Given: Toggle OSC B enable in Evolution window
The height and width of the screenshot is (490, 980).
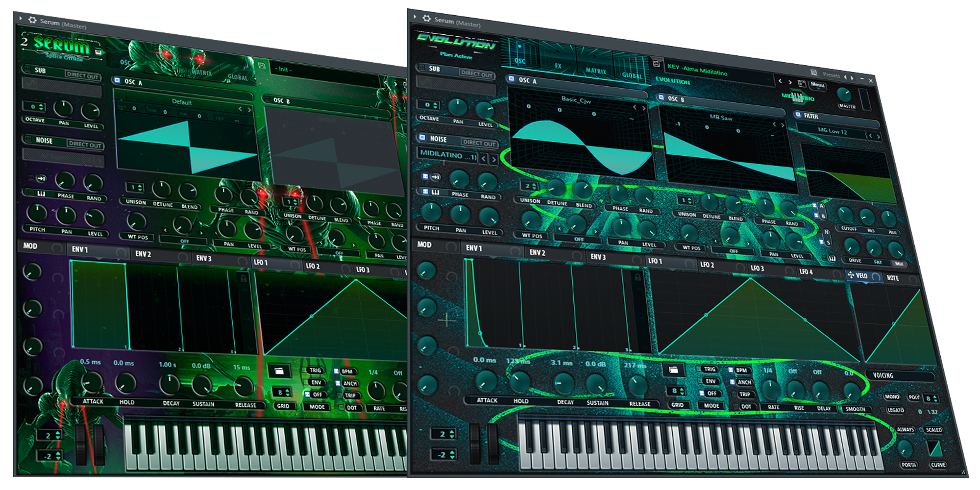Looking at the screenshot, I should [661, 97].
